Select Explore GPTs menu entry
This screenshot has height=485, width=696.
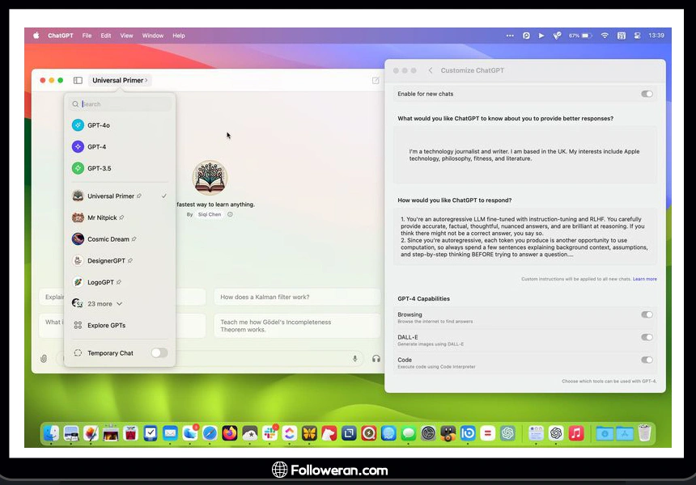(106, 326)
